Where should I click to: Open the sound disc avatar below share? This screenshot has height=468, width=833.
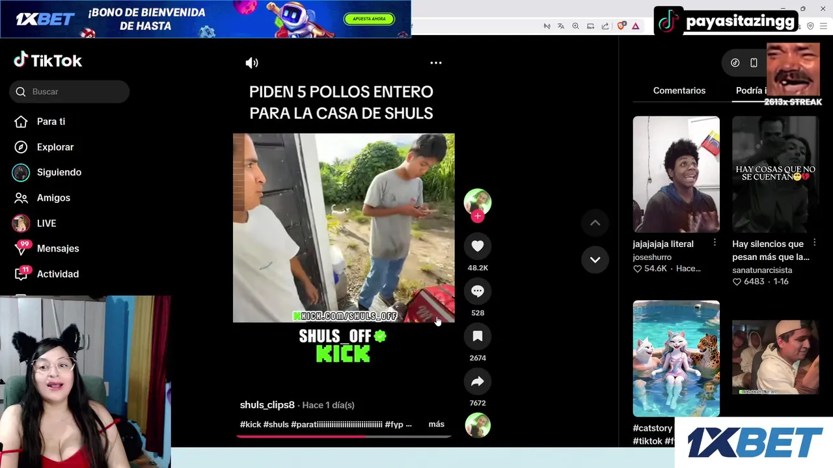click(x=478, y=425)
